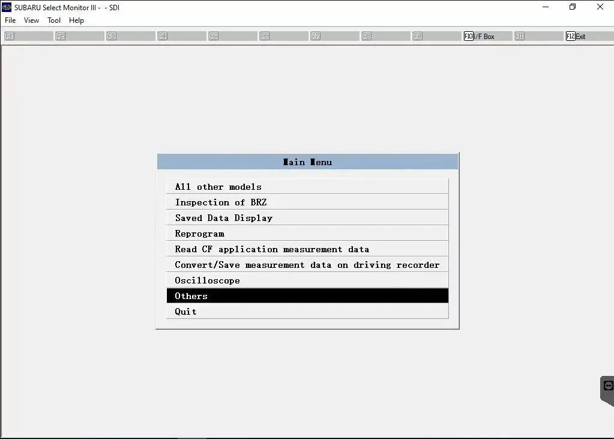Click the F12 Exit toolbar button

[x=589, y=37]
